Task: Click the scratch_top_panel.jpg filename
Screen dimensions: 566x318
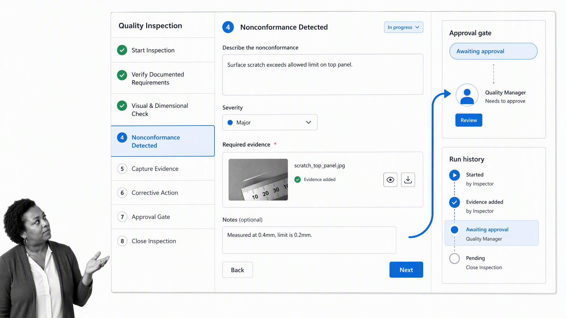Action: [x=319, y=166]
